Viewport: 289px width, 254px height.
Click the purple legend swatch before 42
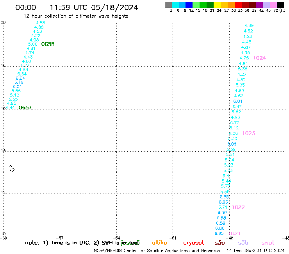click(x=259, y=5)
